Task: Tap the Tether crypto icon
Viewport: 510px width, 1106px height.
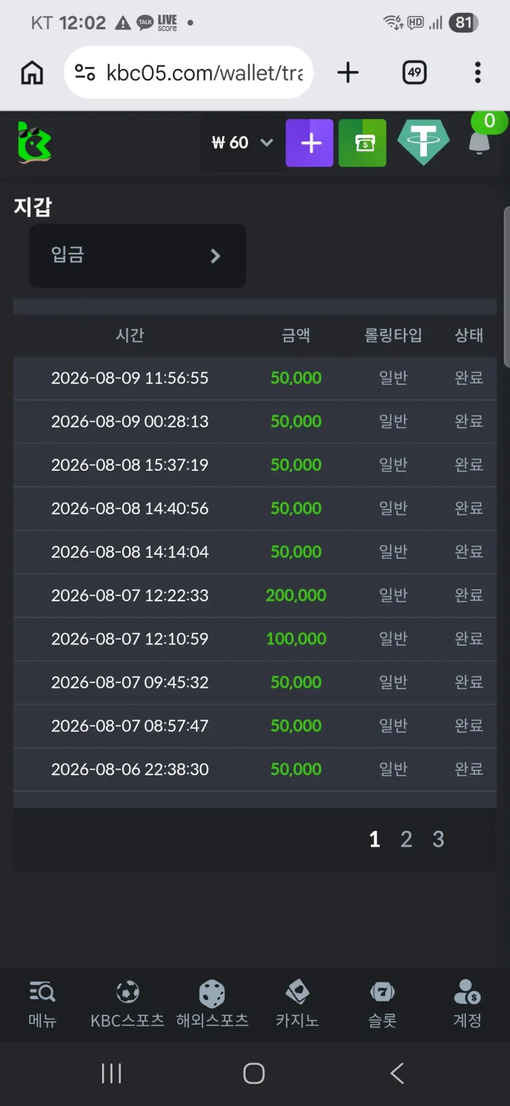Action: (x=423, y=142)
